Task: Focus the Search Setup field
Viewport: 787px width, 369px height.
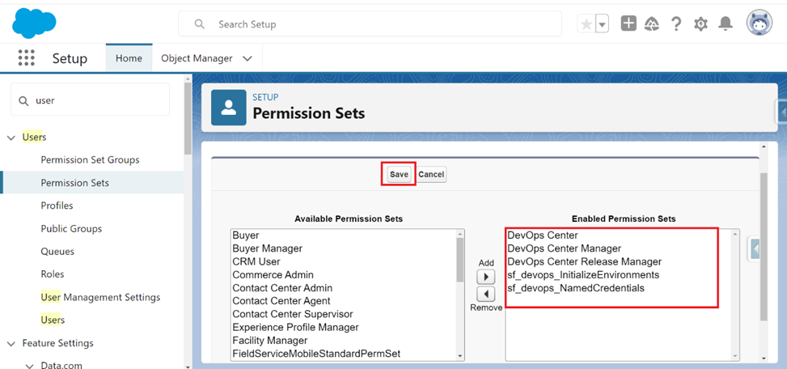Action: [370, 23]
